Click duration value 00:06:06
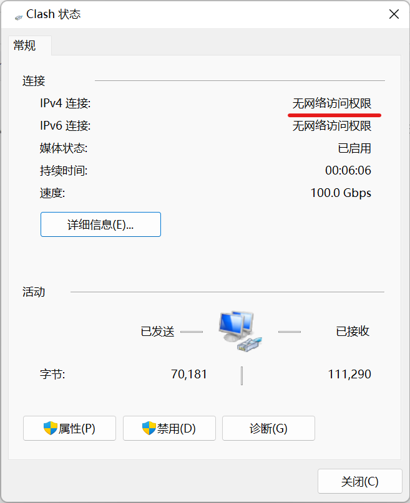The image size is (410, 503). coord(348,170)
